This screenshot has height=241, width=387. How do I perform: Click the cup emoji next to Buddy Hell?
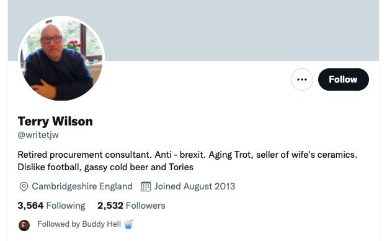click(128, 224)
